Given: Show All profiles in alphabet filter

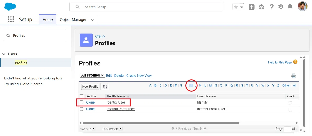Looking at the screenshot, I should pos(295,85).
